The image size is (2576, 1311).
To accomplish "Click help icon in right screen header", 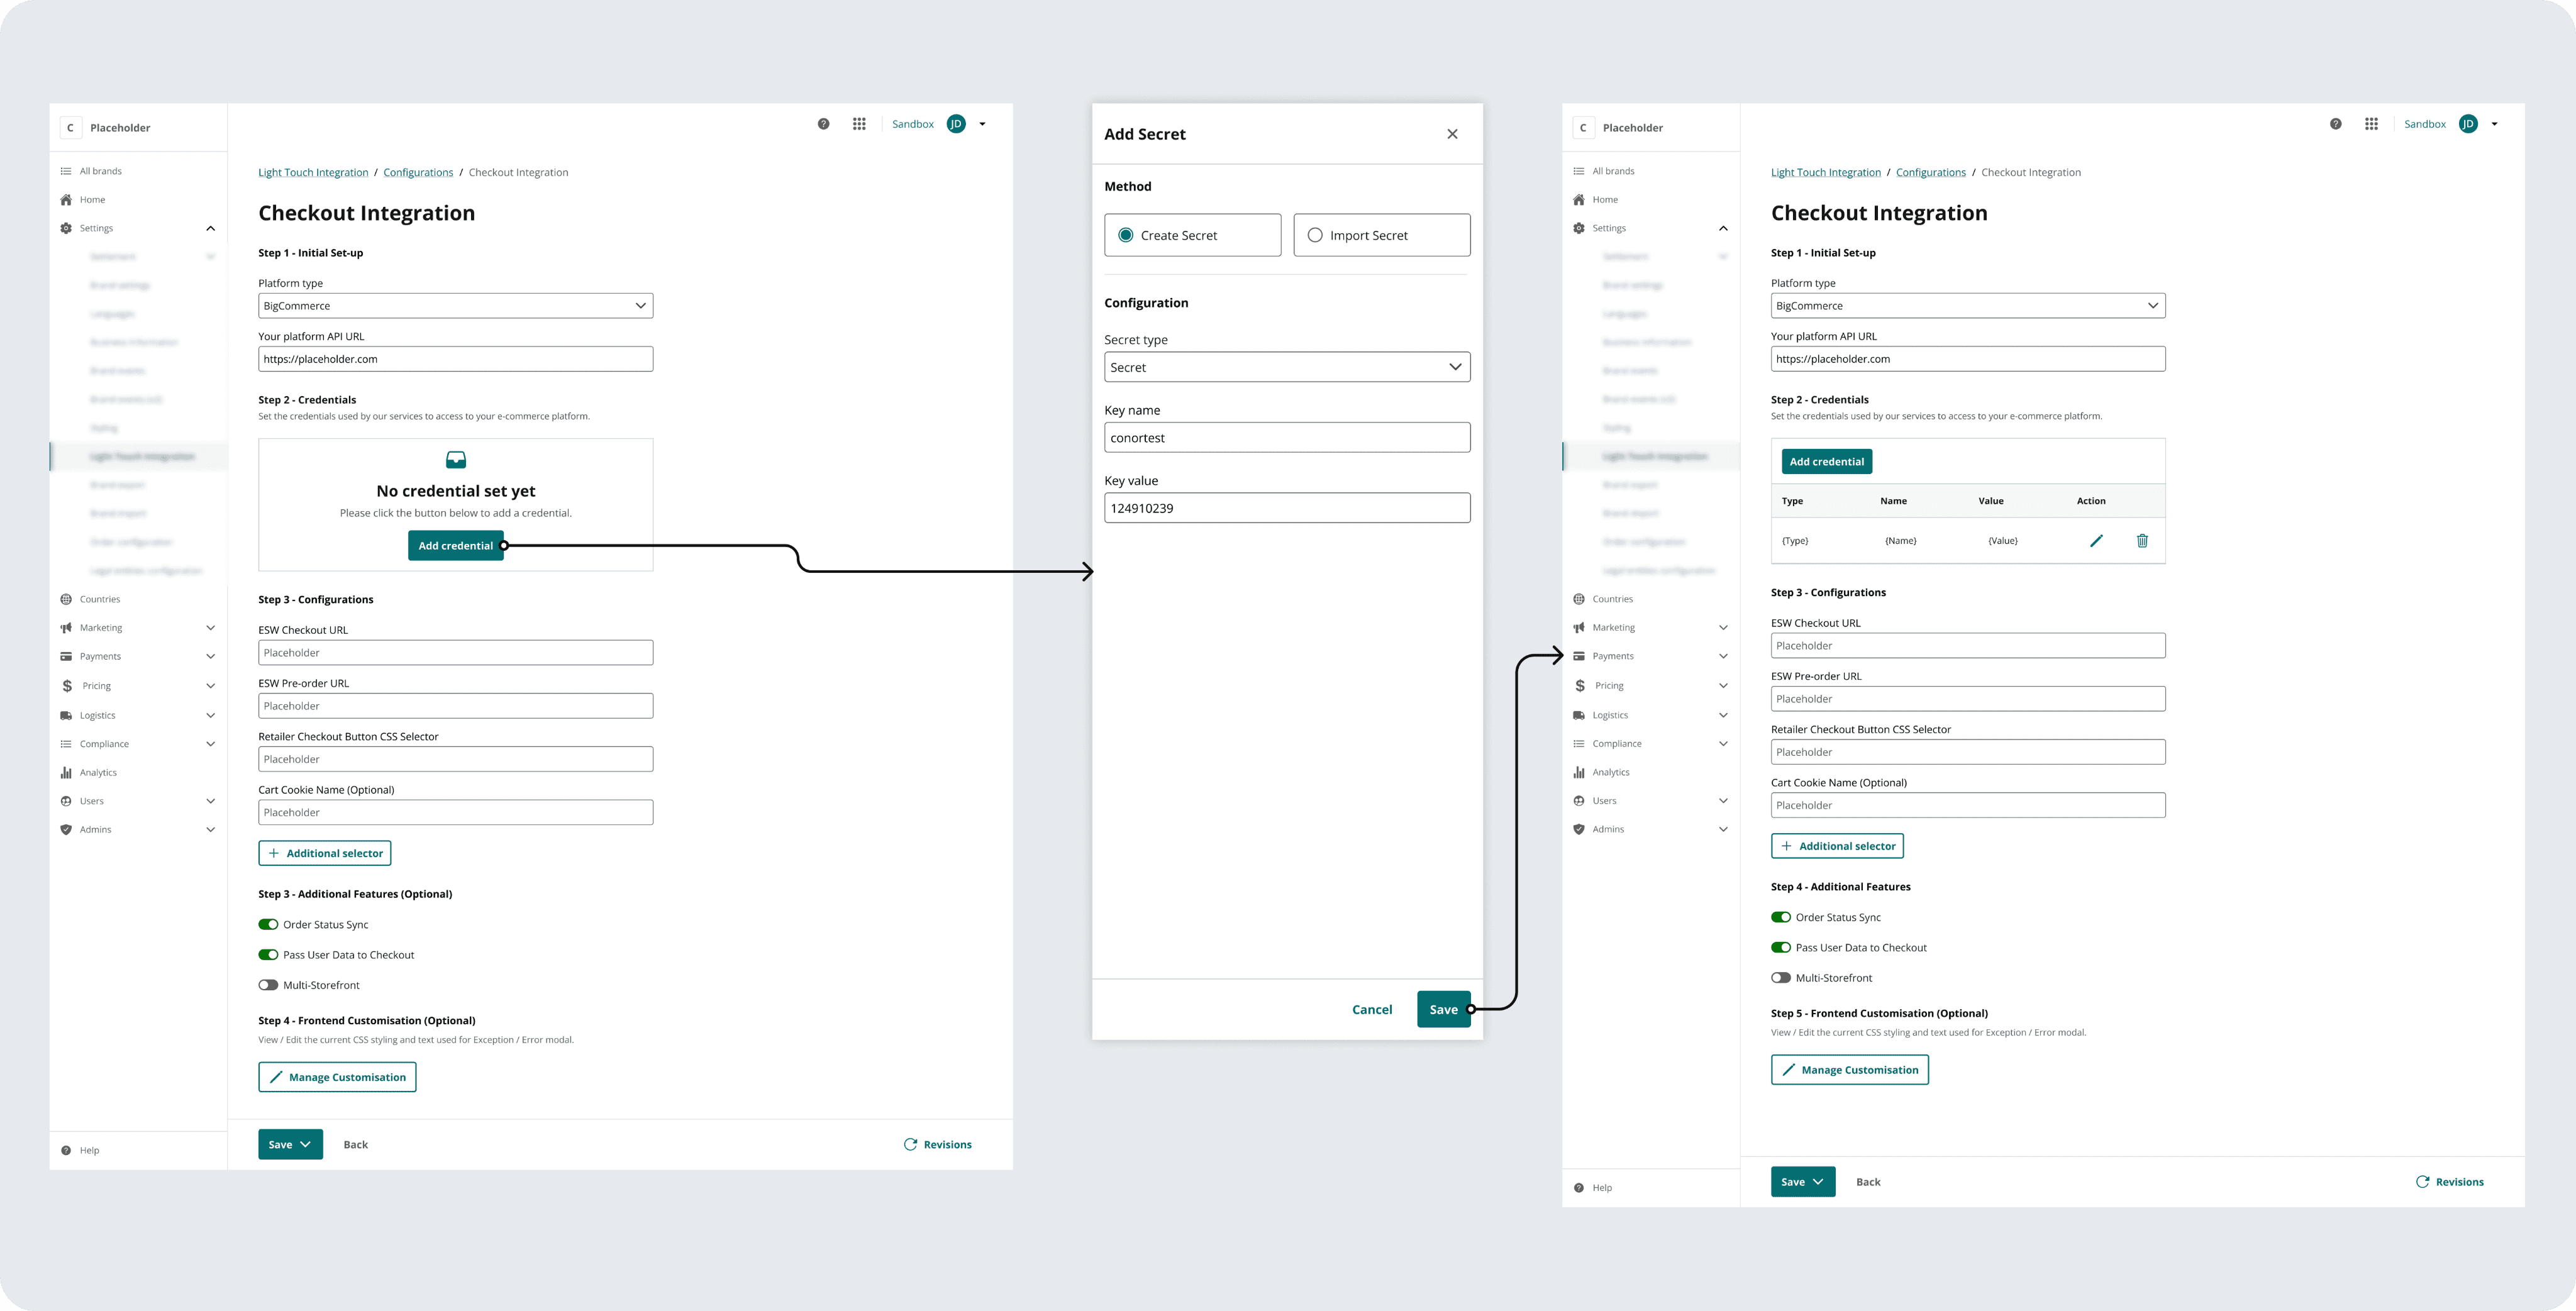I will (x=2335, y=124).
